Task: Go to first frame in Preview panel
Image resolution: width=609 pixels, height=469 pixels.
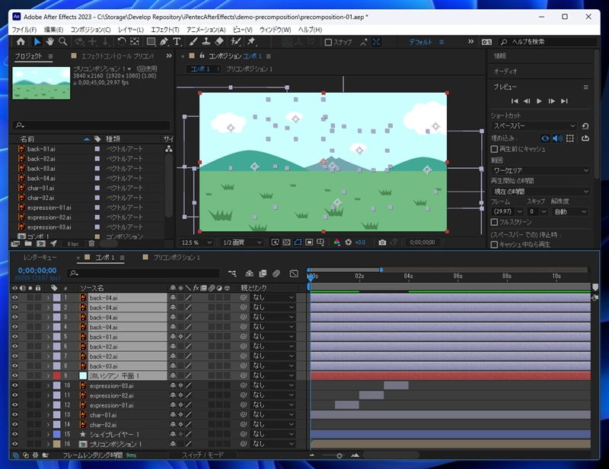Action: point(515,101)
